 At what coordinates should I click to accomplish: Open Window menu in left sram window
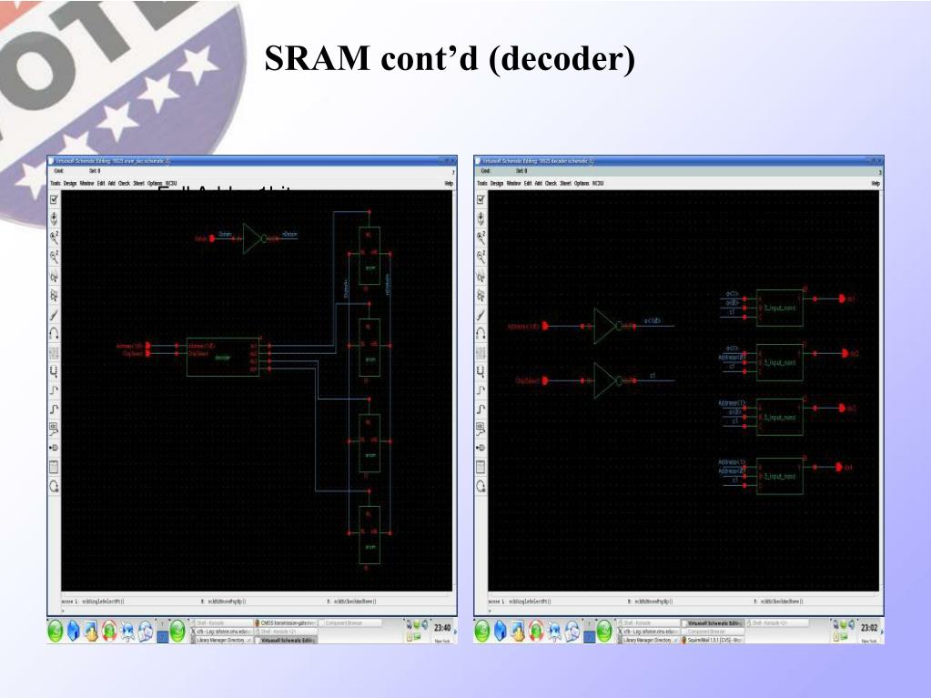[x=86, y=184]
